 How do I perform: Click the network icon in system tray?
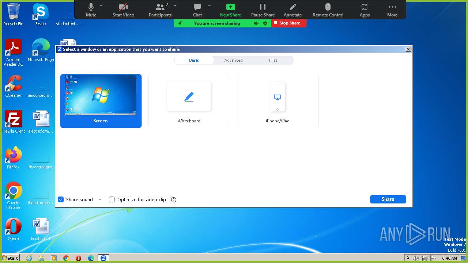point(424,258)
